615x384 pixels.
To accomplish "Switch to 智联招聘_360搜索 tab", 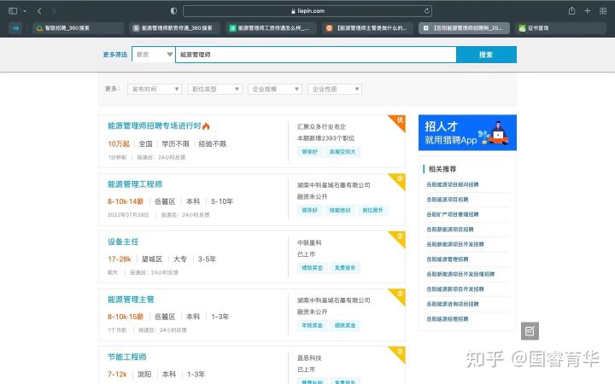I will pos(78,28).
